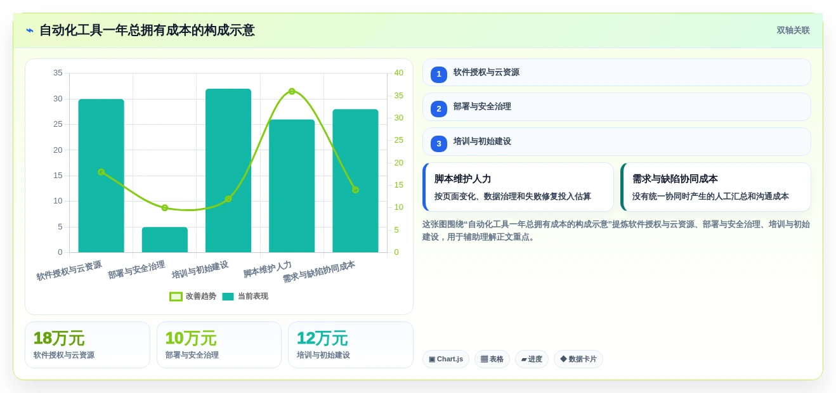Select numbered badge 2 for 部署与安全治理

pos(439,108)
